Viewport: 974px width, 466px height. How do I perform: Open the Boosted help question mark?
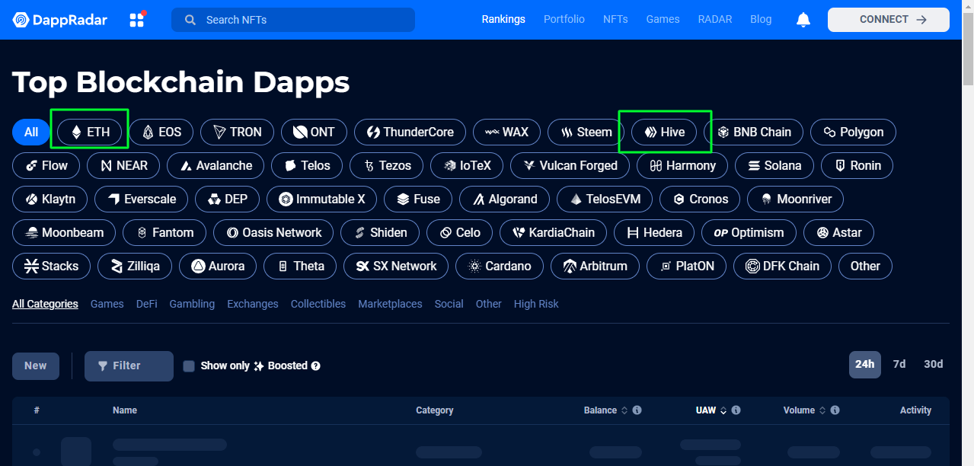pyautogui.click(x=315, y=365)
